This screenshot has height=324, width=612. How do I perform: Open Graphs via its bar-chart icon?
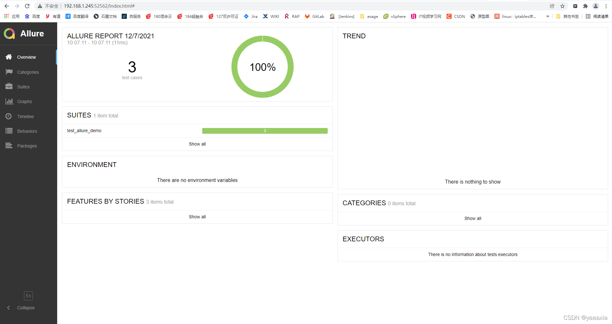[x=9, y=101]
